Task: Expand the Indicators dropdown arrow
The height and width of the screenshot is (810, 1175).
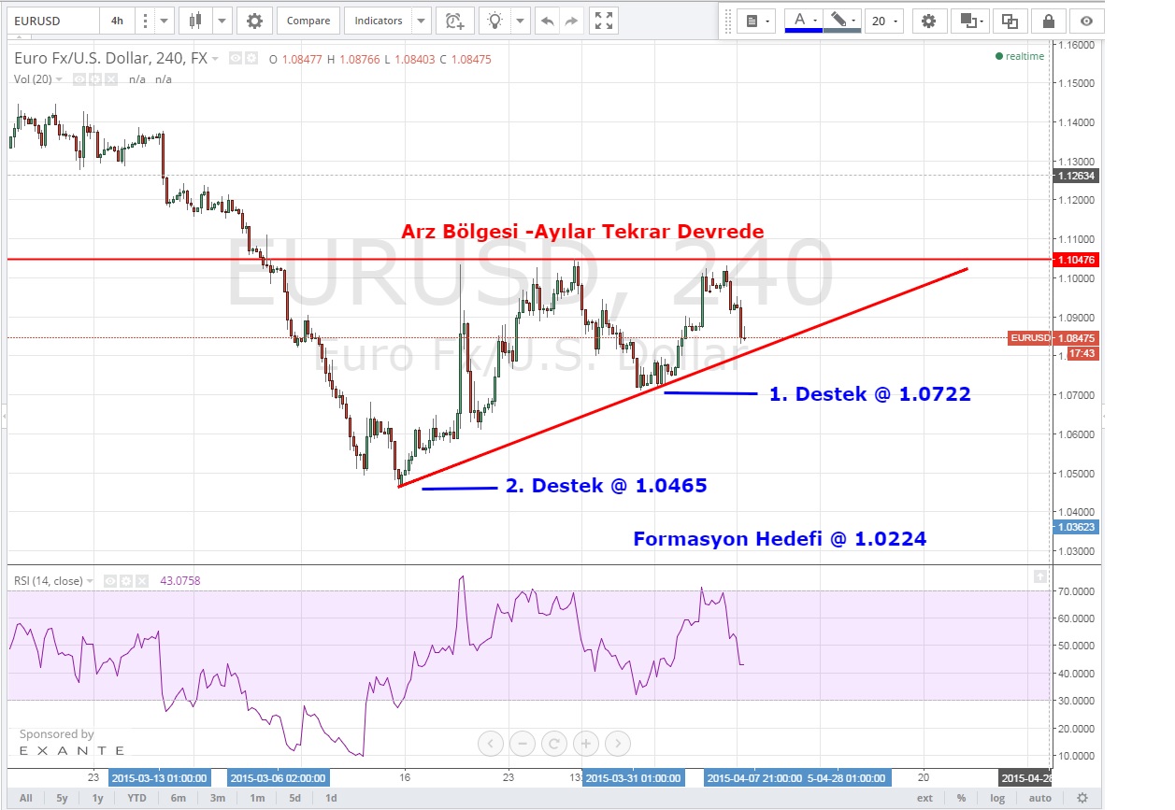Action: click(x=421, y=21)
